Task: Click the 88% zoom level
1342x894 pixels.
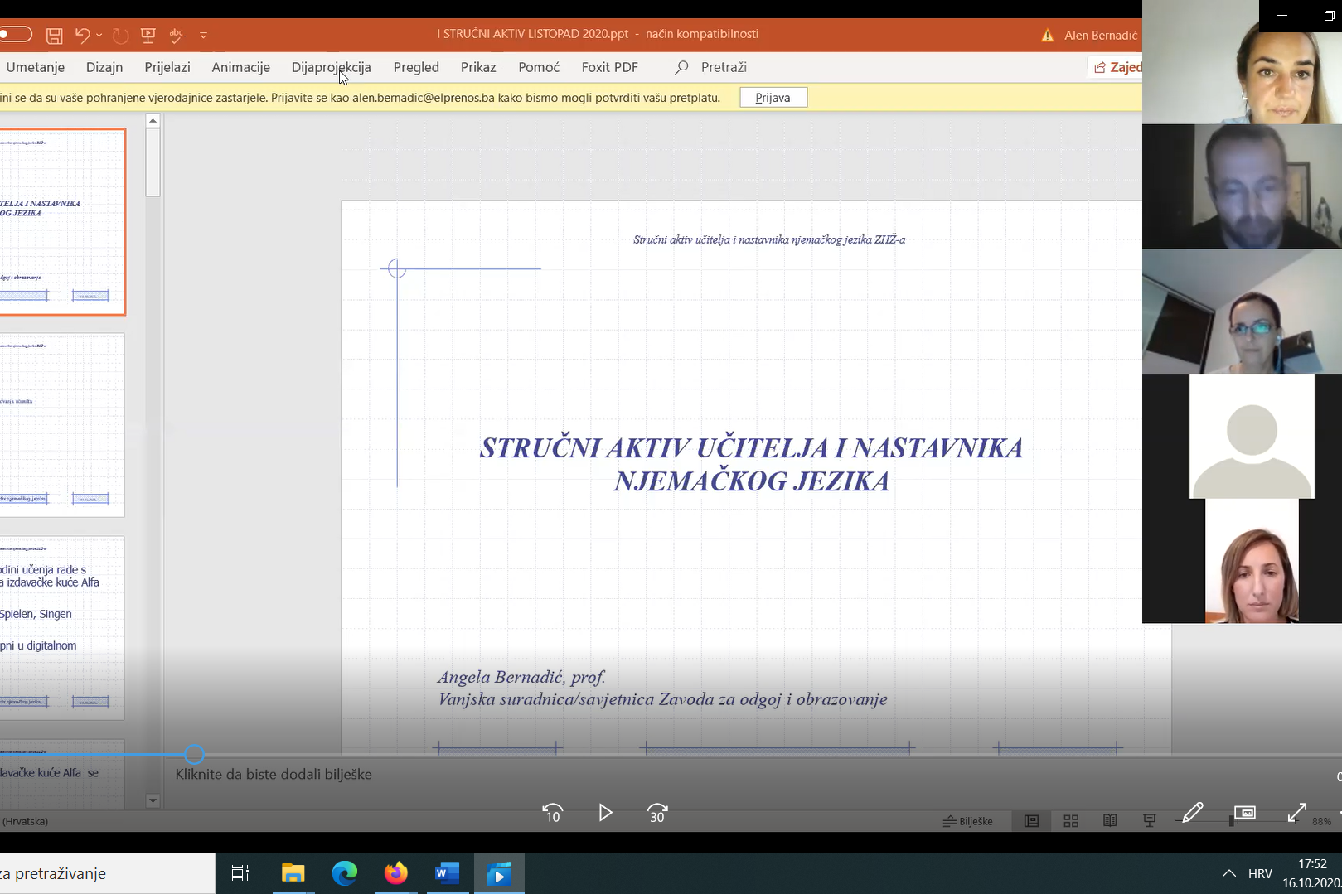Action: click(x=1322, y=821)
